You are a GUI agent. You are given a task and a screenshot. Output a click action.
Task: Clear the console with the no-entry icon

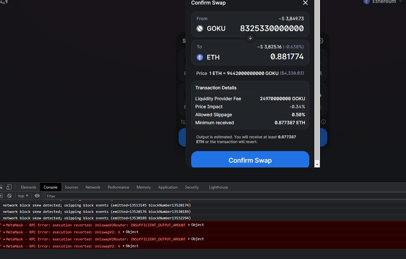9,196
